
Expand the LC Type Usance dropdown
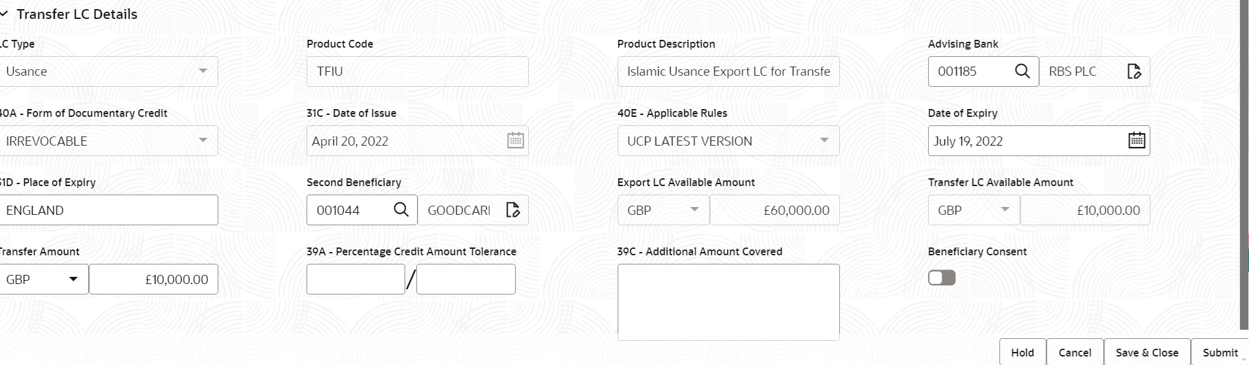[x=203, y=71]
